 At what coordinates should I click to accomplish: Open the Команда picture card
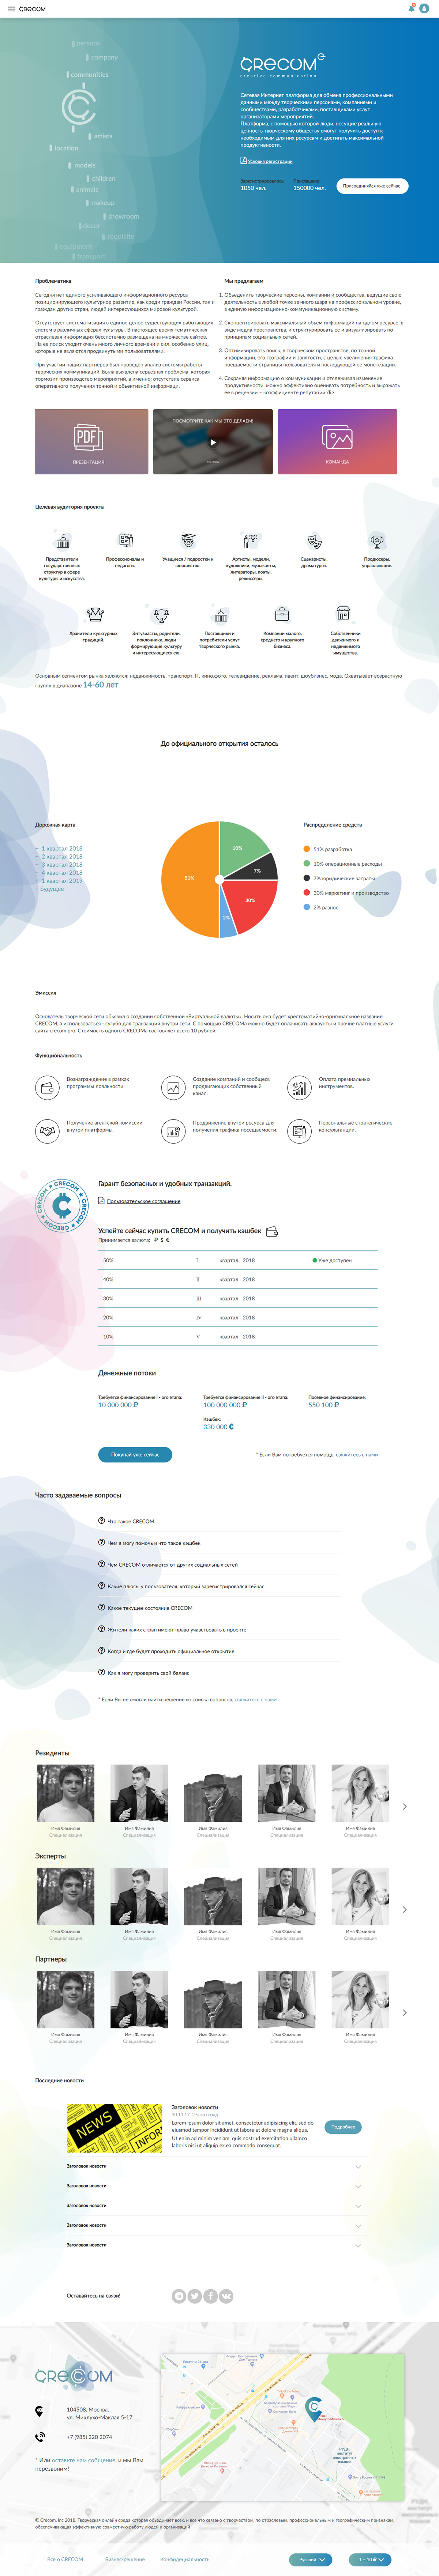[337, 441]
